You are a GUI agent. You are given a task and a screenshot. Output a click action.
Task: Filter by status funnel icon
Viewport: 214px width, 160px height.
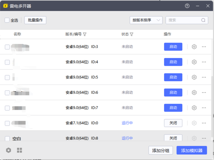tap(131, 34)
